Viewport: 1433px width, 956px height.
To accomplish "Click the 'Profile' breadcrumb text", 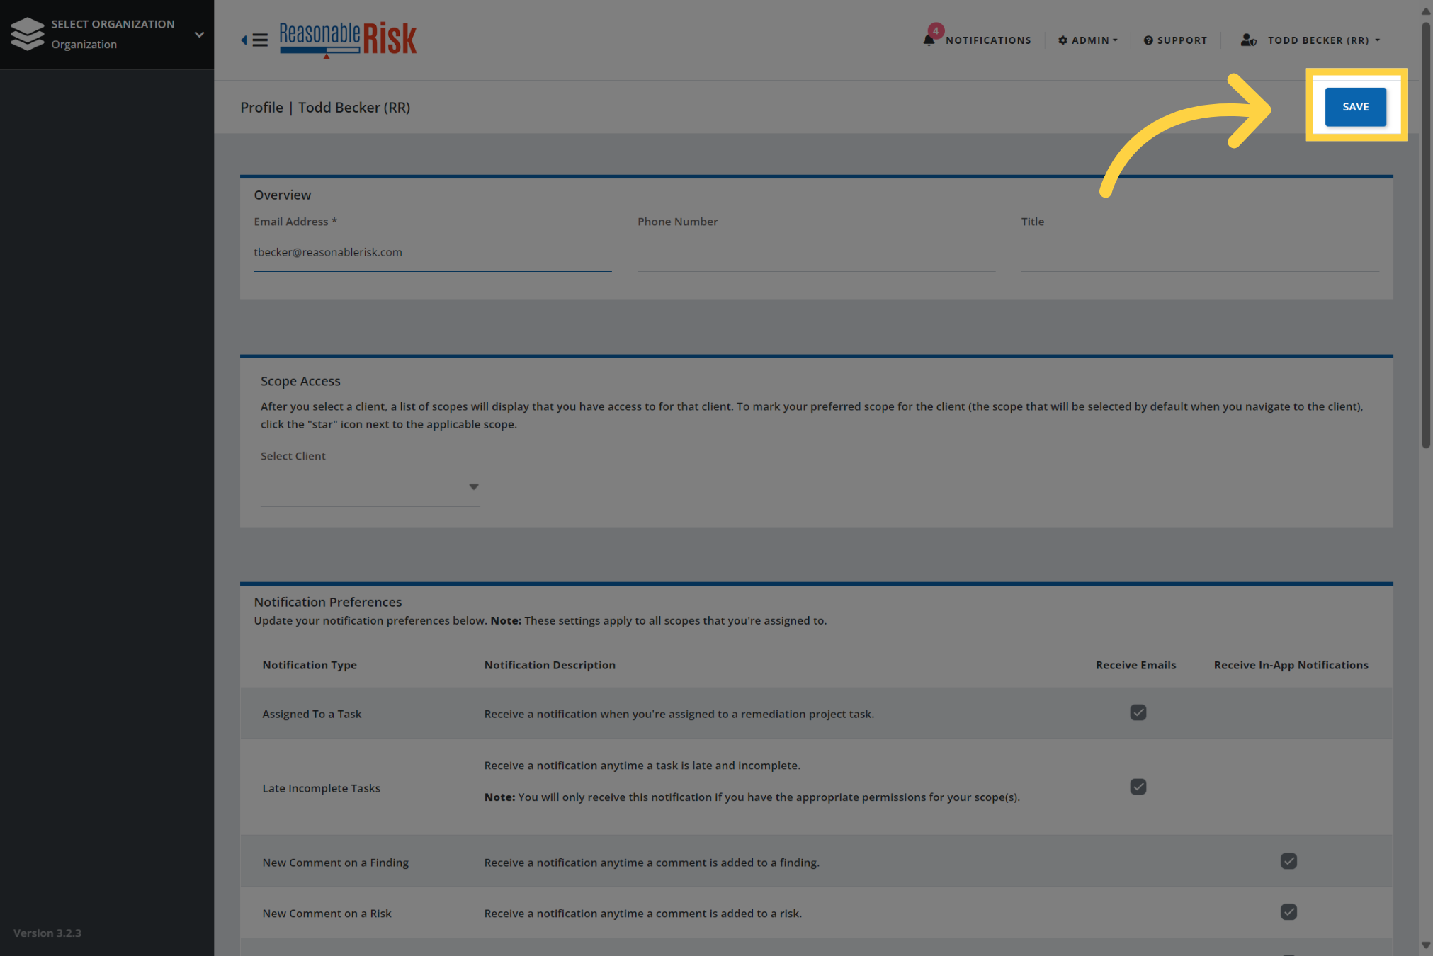I will tap(261, 108).
